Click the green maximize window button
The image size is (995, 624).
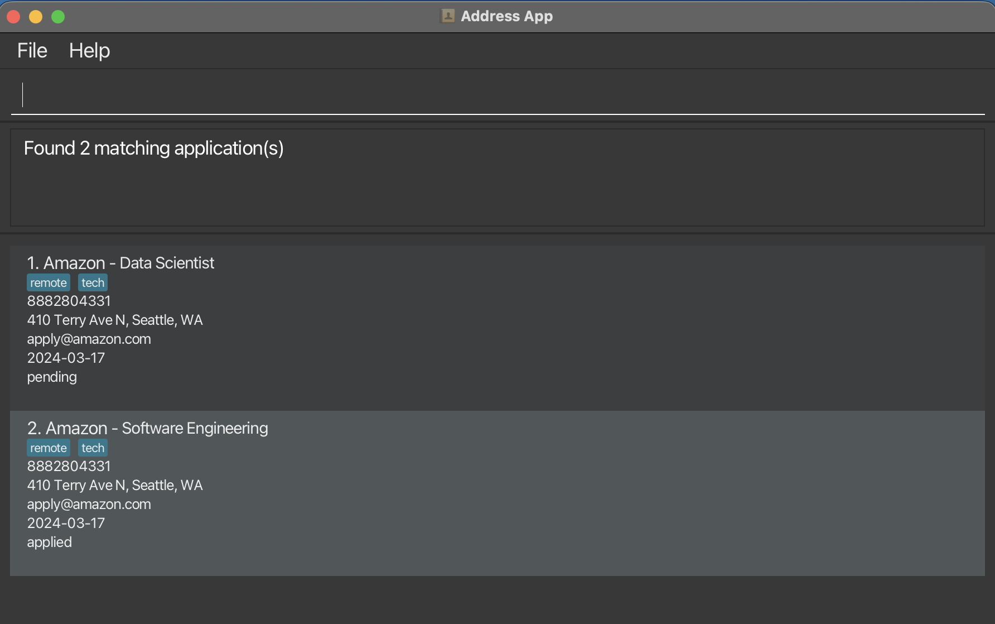[x=58, y=17]
